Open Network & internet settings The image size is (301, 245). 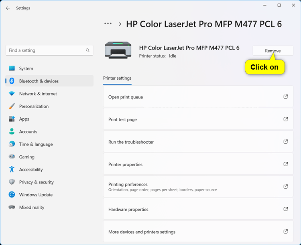tap(49, 94)
